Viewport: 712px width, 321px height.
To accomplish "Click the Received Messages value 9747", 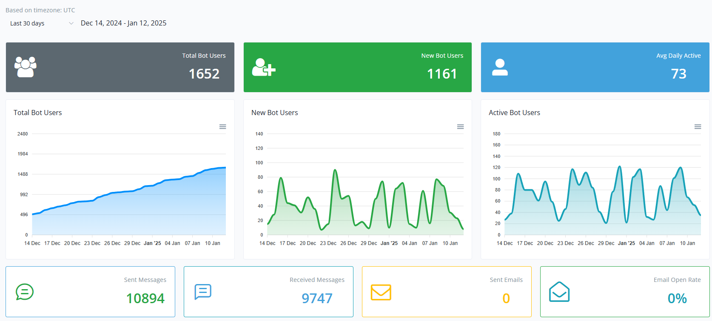I will (x=317, y=298).
